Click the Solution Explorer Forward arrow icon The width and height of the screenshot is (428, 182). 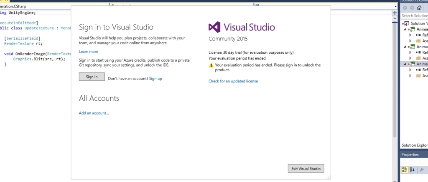coord(412,8)
